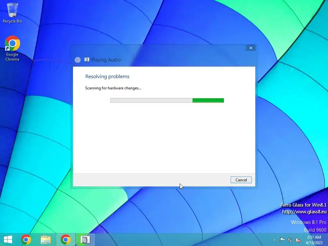
Task: Close the Playing Audio troubleshooter window
Action: click(250, 48)
